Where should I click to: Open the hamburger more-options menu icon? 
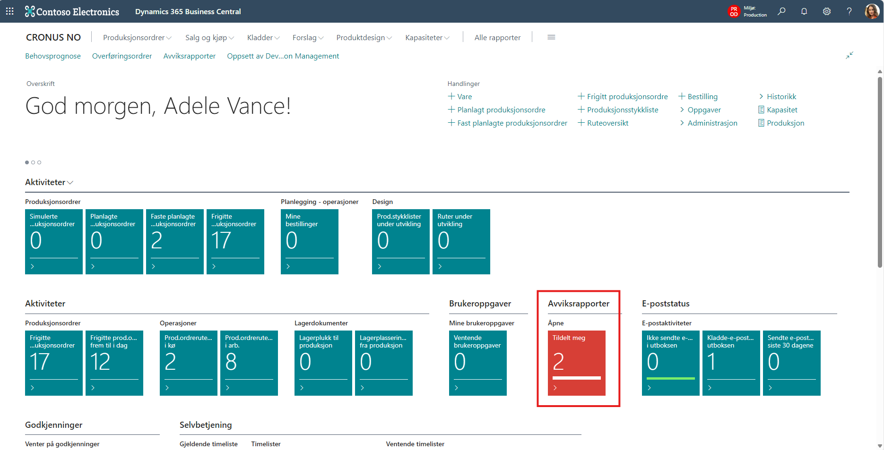pos(551,37)
